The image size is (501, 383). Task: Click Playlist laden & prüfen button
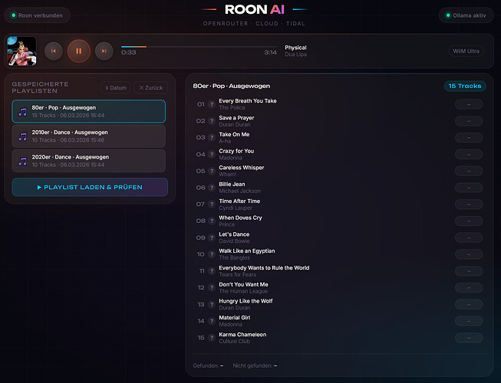tap(90, 187)
